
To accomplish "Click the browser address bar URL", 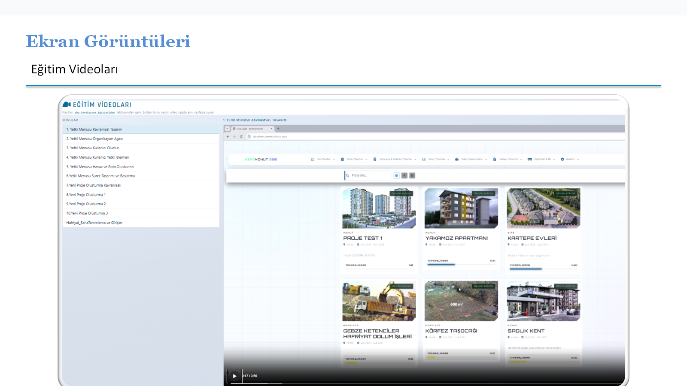I will pos(270,136).
